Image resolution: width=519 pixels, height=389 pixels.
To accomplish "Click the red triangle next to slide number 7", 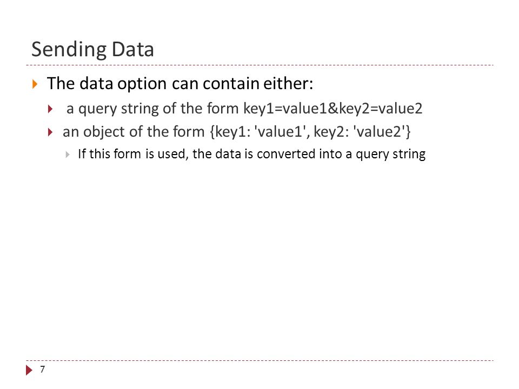I will [x=29, y=370].
